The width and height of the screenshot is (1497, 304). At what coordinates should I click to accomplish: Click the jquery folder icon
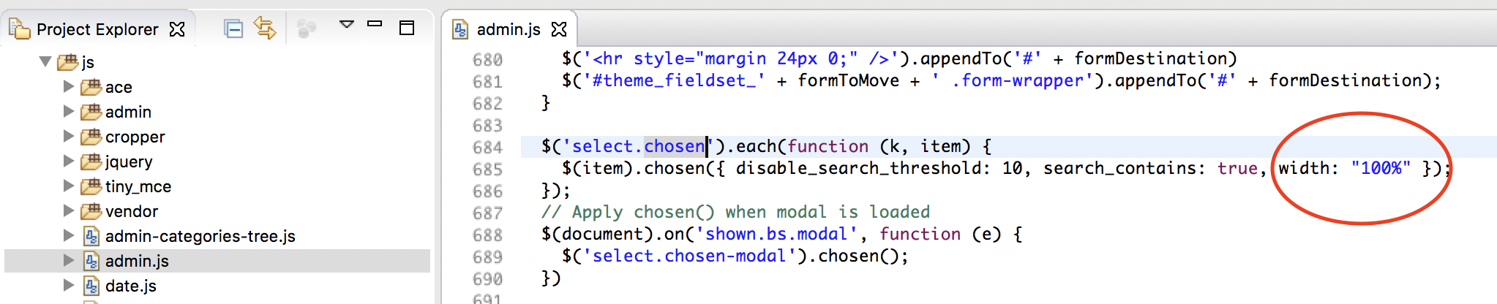coord(91,161)
